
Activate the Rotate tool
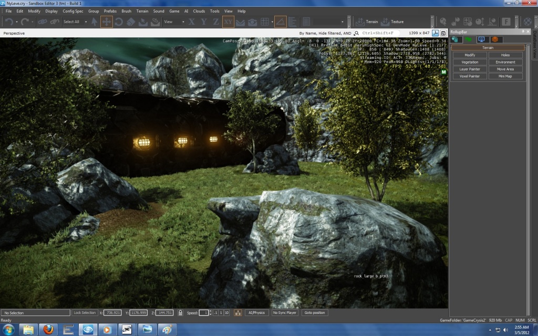click(119, 22)
